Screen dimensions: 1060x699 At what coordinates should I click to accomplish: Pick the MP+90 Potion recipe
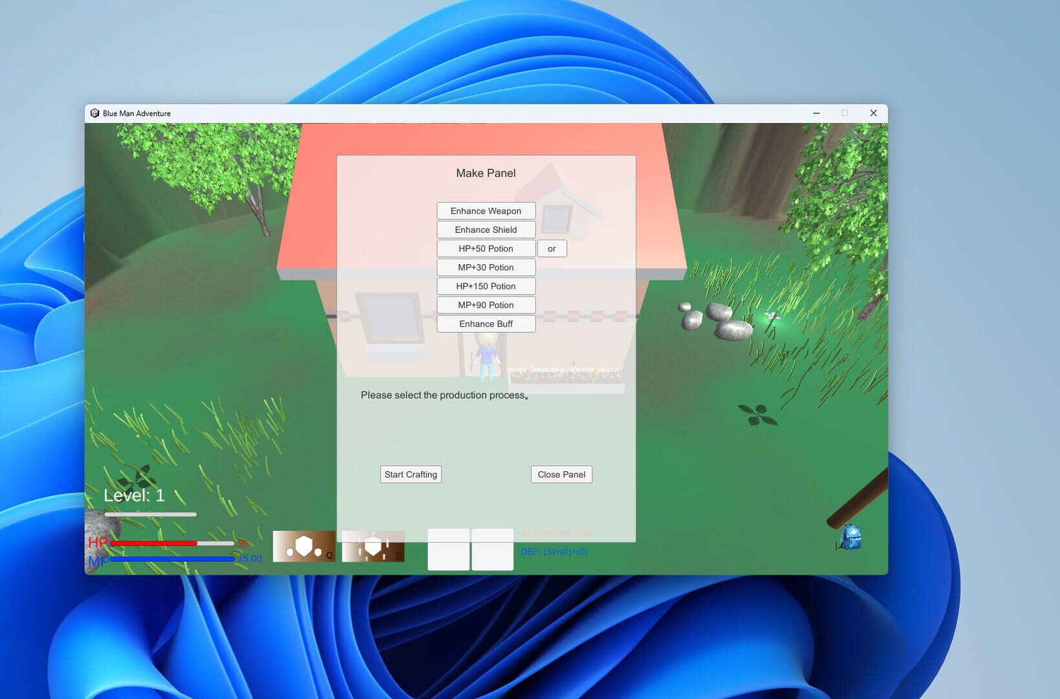click(x=486, y=305)
